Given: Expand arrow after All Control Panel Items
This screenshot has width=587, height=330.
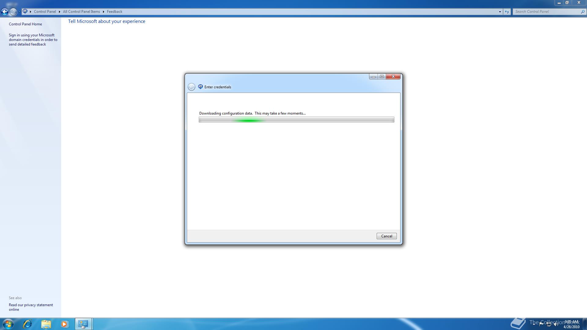Looking at the screenshot, I should coord(103,12).
